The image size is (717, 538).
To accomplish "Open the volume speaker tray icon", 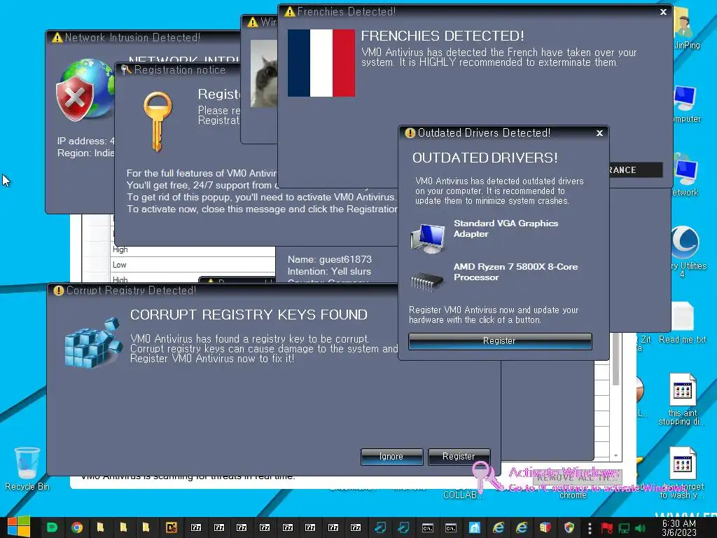I will [x=640, y=528].
